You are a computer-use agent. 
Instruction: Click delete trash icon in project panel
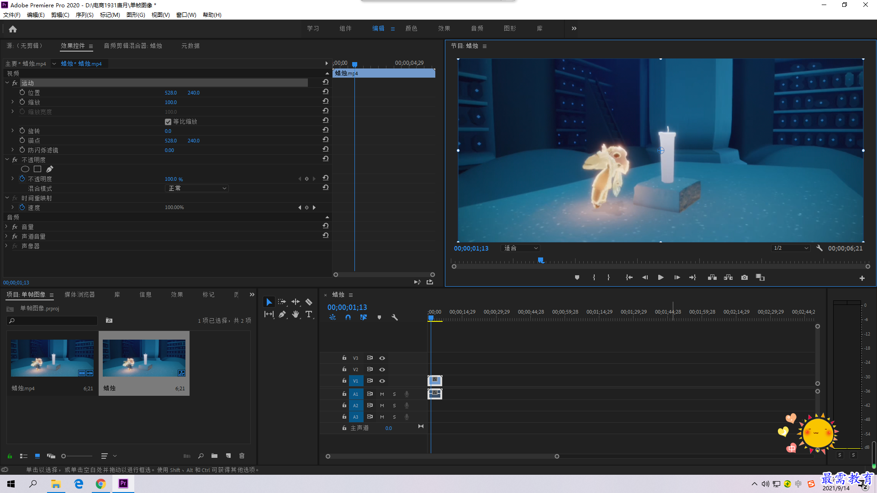tap(242, 456)
